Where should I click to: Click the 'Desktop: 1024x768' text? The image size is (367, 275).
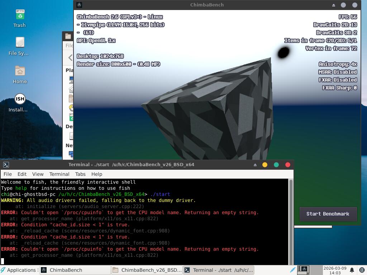pyautogui.click(x=100, y=56)
